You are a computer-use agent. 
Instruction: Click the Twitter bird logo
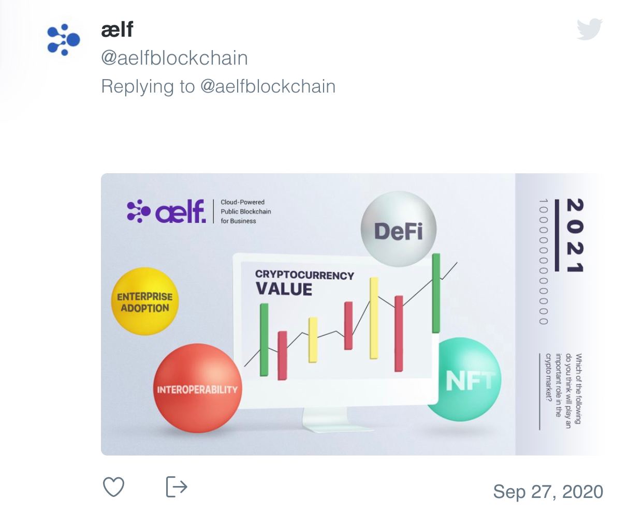point(590,29)
